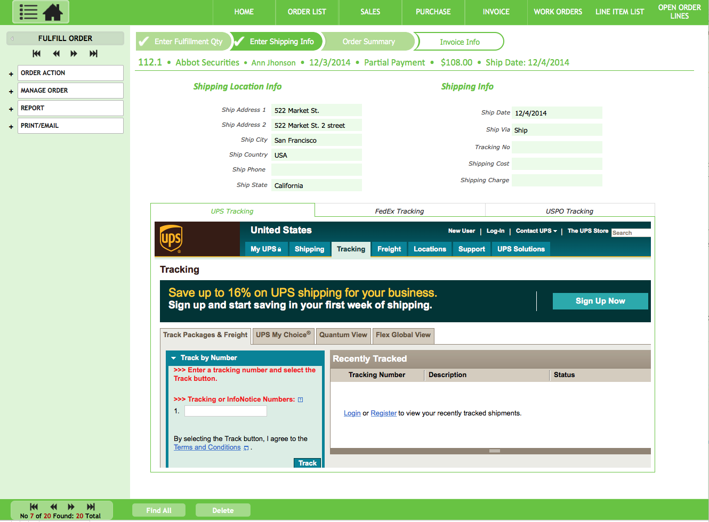Open the Contact UPS dropdown
709x522 pixels.
536,231
